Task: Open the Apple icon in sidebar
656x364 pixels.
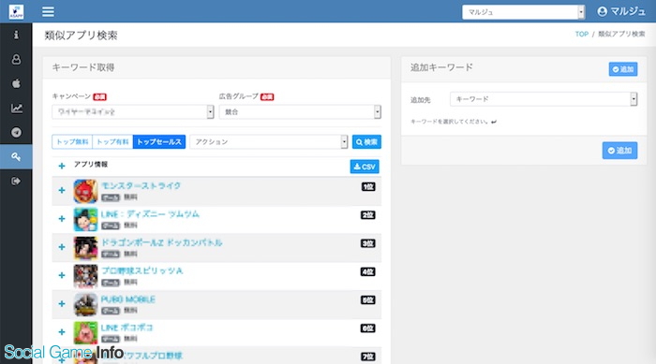Action: tap(16, 83)
